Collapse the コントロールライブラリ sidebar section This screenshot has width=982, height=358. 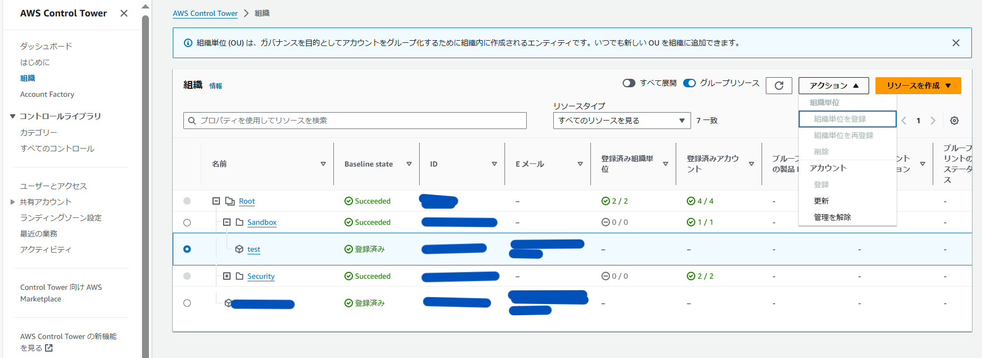(x=13, y=116)
